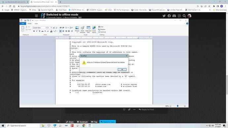This screenshot has width=228, height=128.
Task: Click the Insert object button
Action: pos(94,29)
